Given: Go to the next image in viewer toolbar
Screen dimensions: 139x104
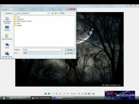Looking at the screenshot, I should click(49, 94).
